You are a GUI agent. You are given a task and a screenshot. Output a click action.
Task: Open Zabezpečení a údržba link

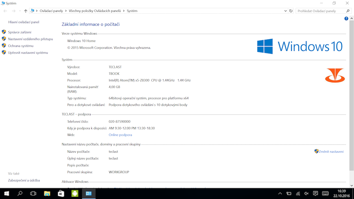click(x=24, y=180)
